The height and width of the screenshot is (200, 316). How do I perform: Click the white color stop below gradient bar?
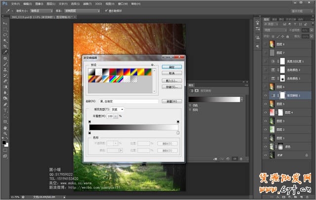click(x=178, y=133)
